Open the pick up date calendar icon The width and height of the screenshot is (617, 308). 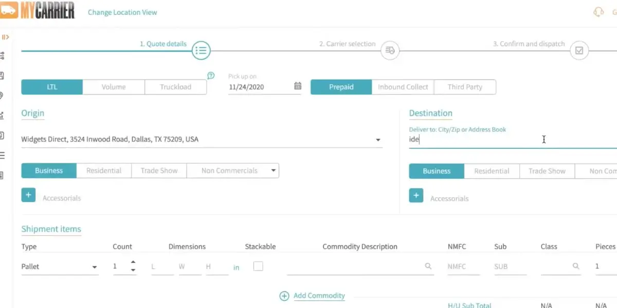click(298, 86)
